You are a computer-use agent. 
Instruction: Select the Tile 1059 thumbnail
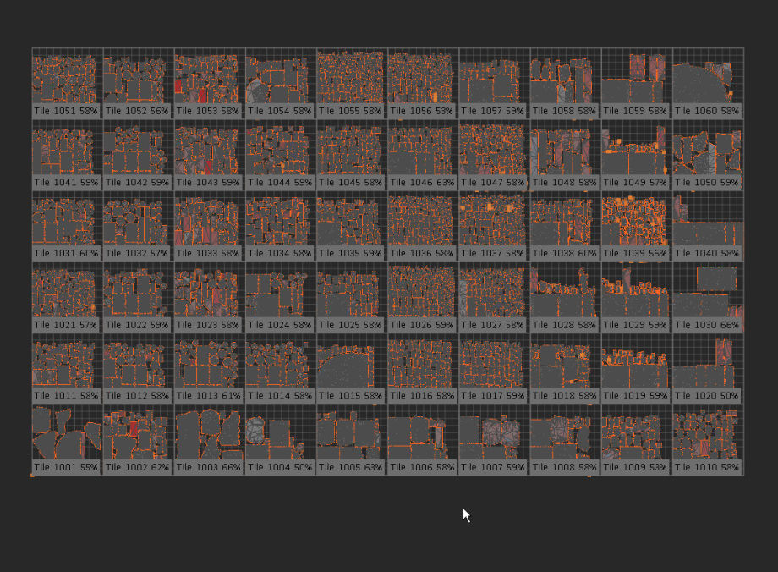[636, 78]
